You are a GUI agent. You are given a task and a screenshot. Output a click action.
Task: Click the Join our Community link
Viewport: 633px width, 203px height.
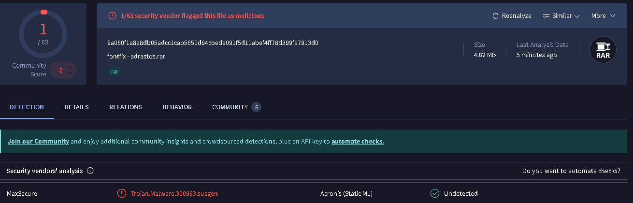(x=38, y=142)
